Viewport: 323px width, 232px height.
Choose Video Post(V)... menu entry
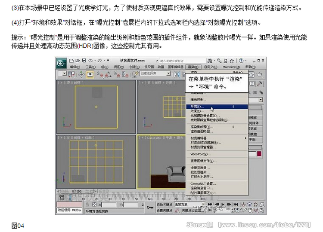point(217,154)
